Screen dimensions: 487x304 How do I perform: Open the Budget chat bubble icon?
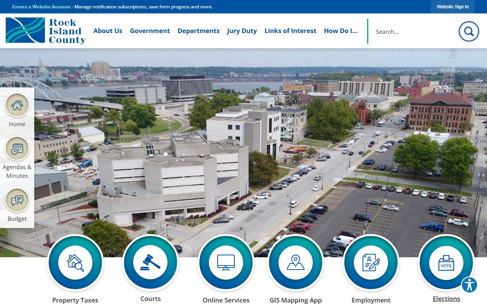17,200
